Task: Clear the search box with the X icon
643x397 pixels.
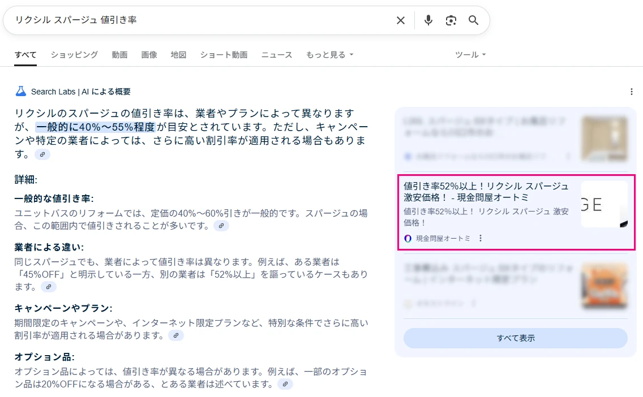Action: click(x=401, y=20)
